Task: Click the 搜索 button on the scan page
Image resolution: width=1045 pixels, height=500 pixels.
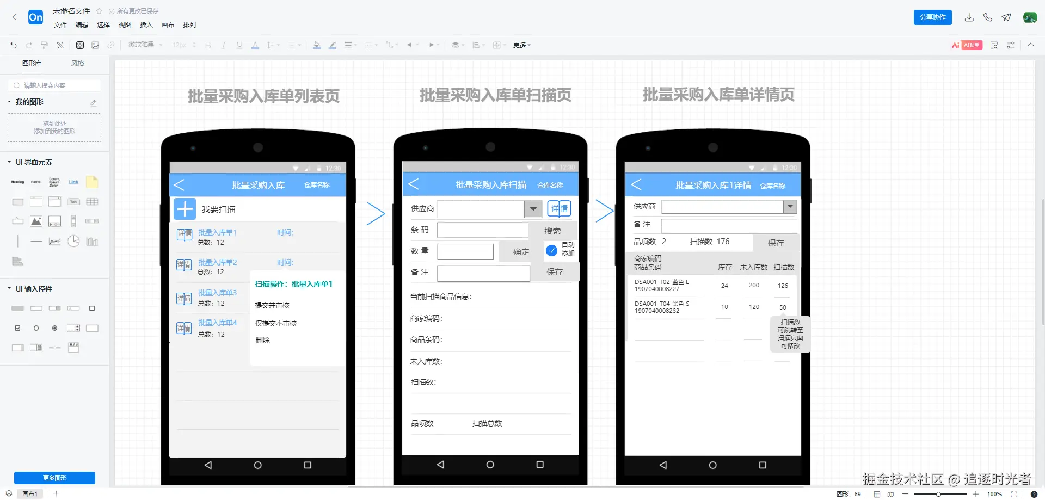Action: point(552,231)
